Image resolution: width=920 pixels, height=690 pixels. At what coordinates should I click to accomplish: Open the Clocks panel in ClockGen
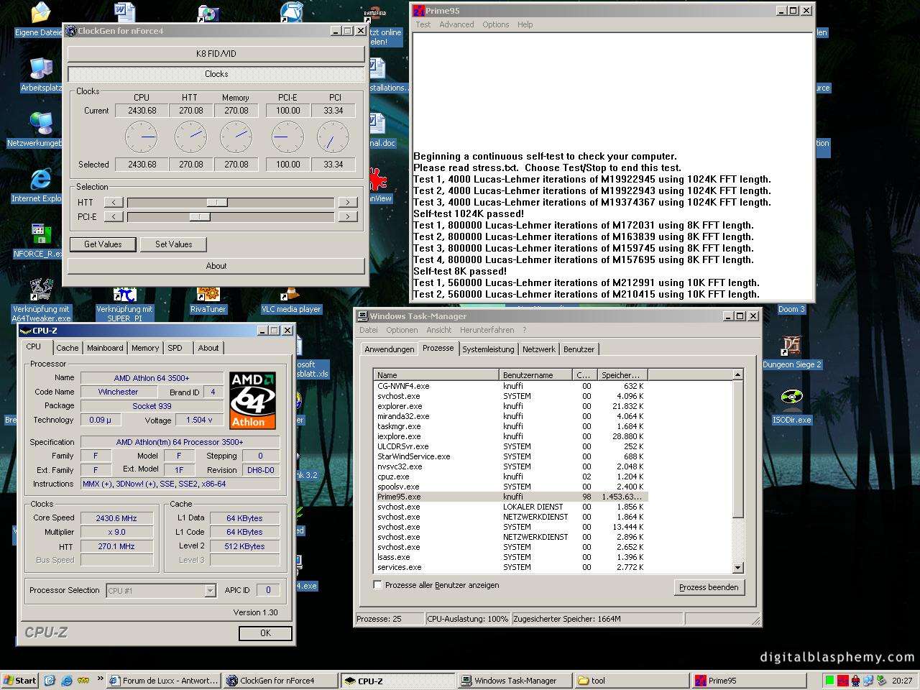point(216,74)
